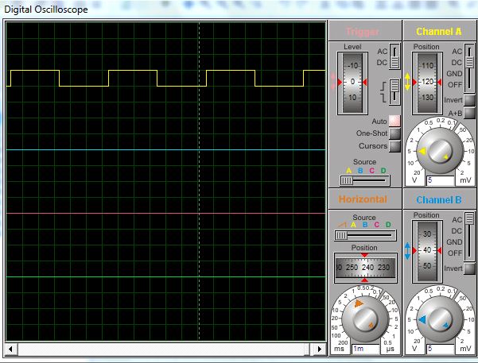Click the Trigger Level dial
Viewport: 478px width, 363px height.
351,83
